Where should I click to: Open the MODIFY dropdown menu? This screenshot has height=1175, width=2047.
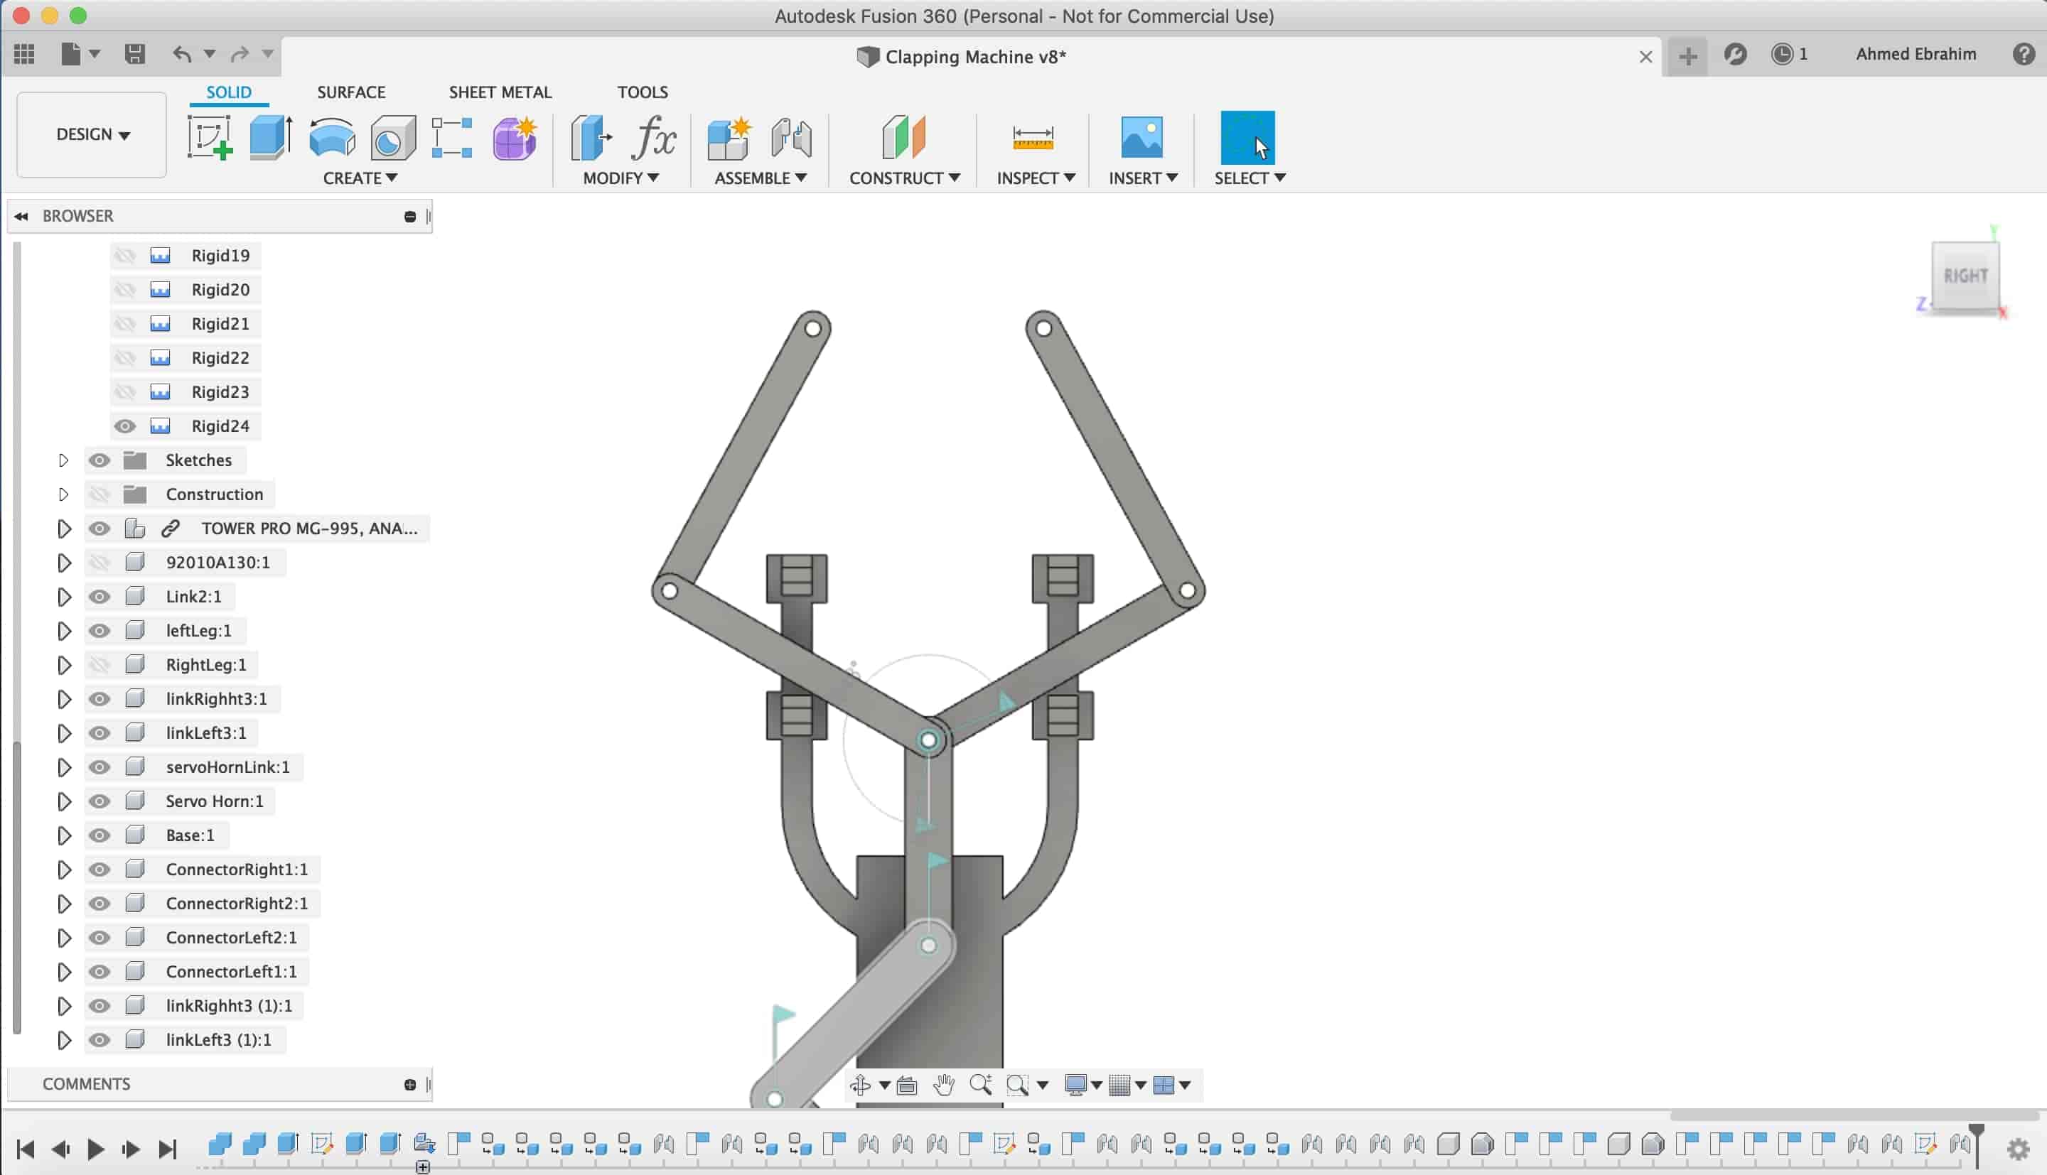coord(620,178)
